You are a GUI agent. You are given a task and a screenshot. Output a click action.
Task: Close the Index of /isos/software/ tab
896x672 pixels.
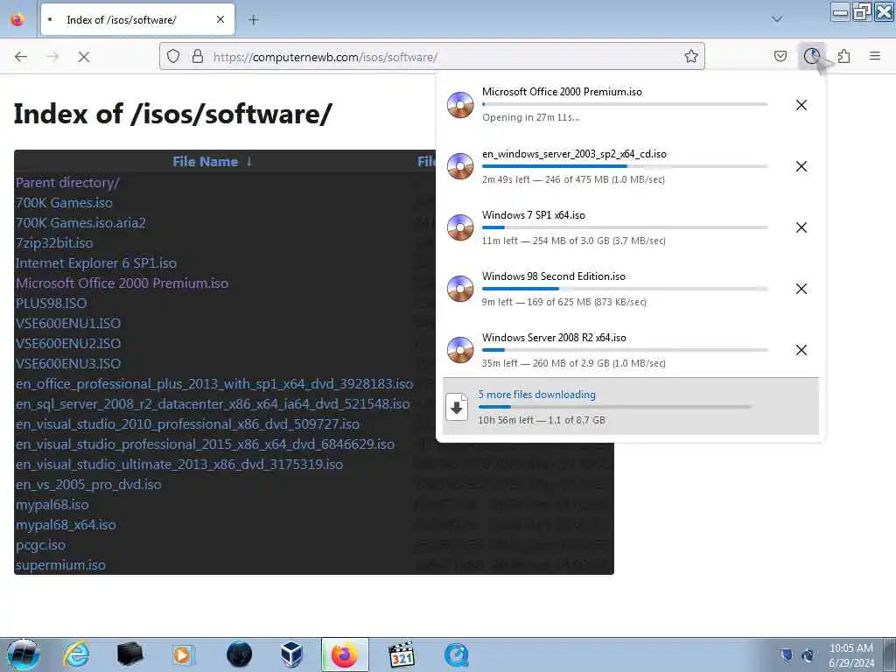[x=220, y=19]
